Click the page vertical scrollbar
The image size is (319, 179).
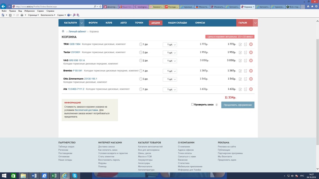click(317, 92)
